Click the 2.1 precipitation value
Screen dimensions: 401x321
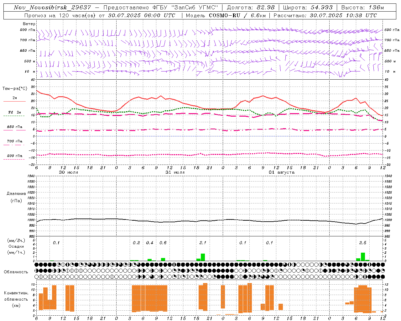coord(203,243)
